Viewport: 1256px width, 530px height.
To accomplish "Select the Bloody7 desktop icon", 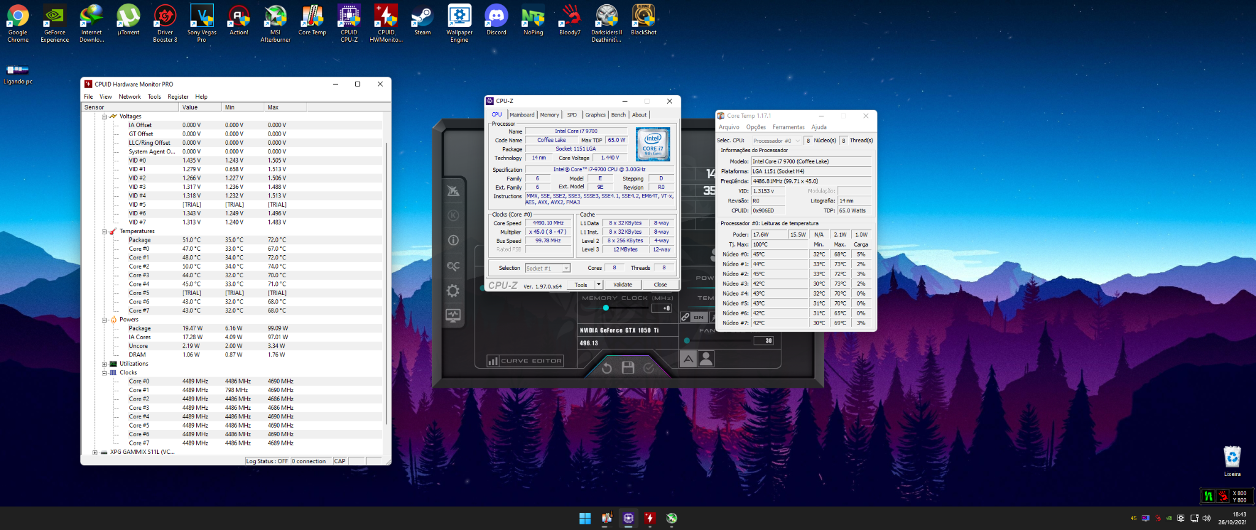I will [x=570, y=20].
